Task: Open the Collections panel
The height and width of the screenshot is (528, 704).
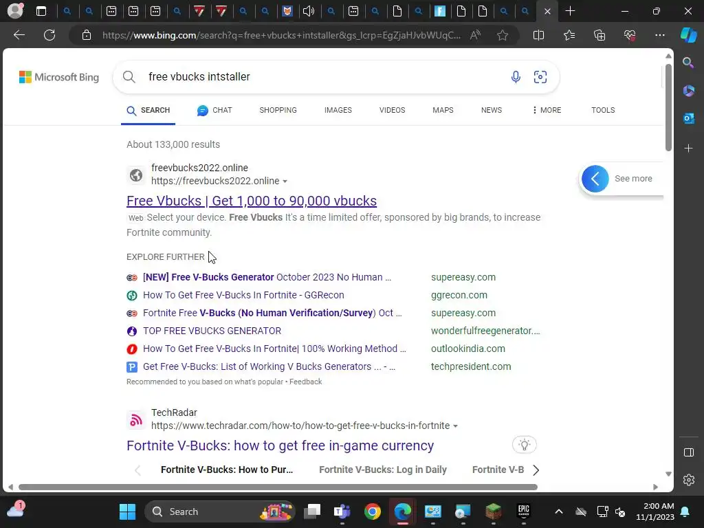Action: (599, 35)
